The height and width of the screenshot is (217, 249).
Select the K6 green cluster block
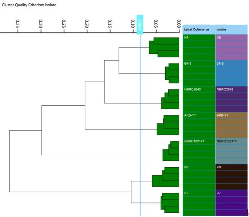[166, 177]
